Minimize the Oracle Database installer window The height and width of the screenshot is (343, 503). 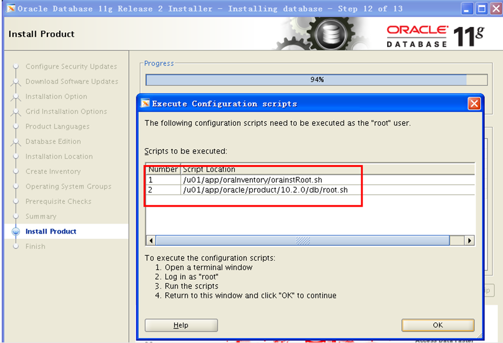[467, 9]
